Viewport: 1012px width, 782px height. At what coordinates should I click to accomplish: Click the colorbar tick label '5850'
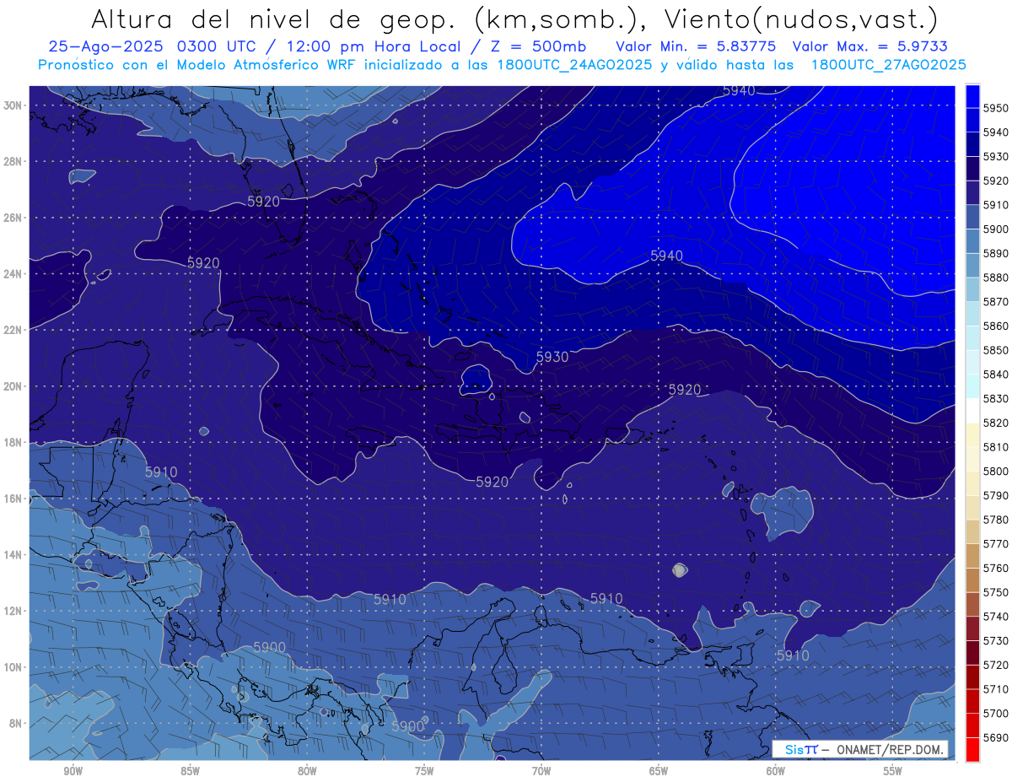click(997, 350)
